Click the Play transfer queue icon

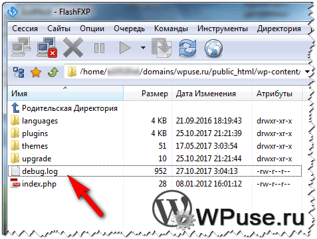click(x=125, y=48)
